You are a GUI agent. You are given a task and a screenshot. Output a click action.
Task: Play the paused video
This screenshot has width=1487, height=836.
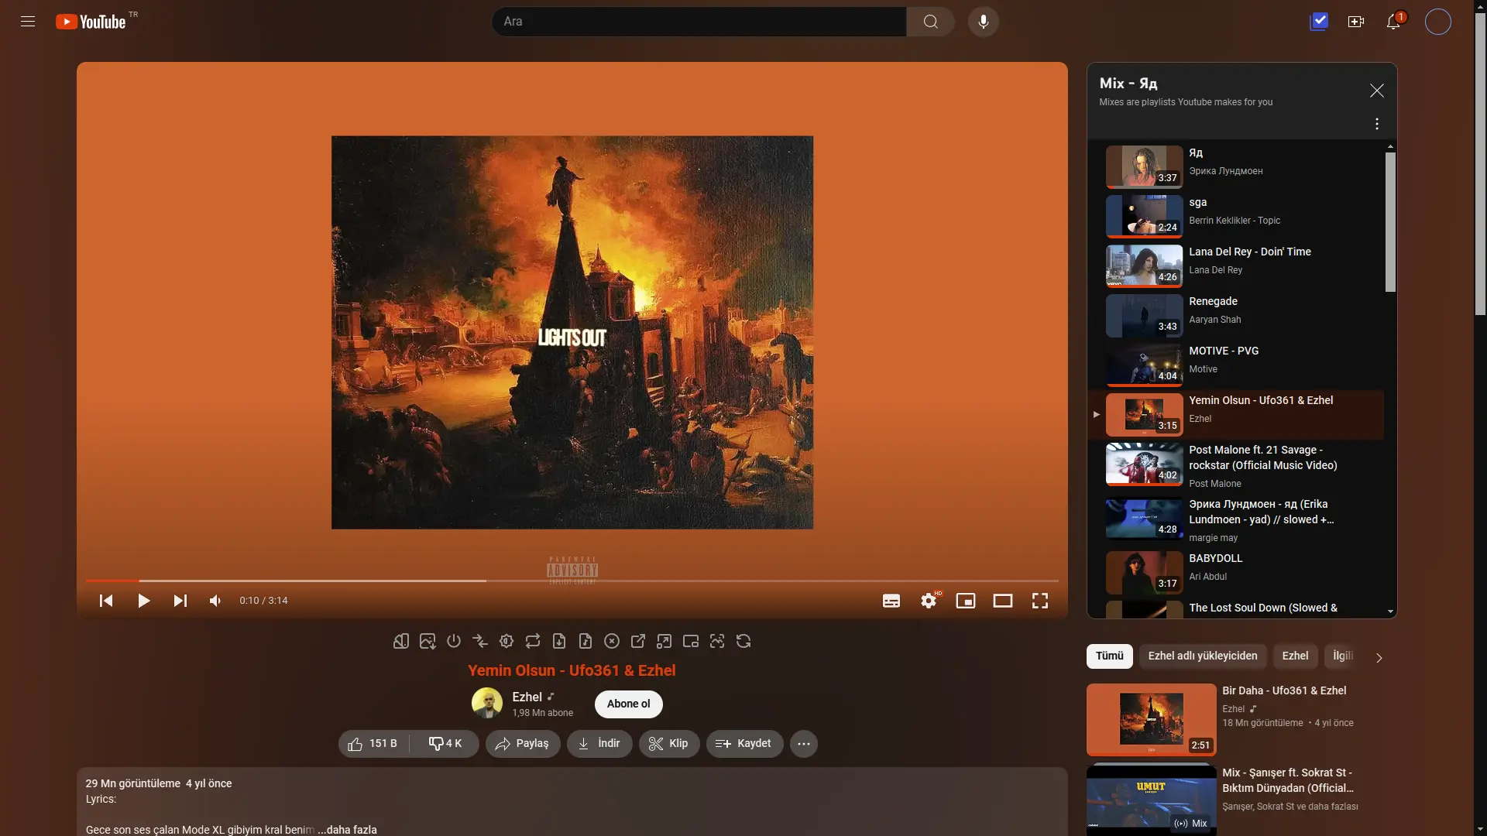pos(143,601)
